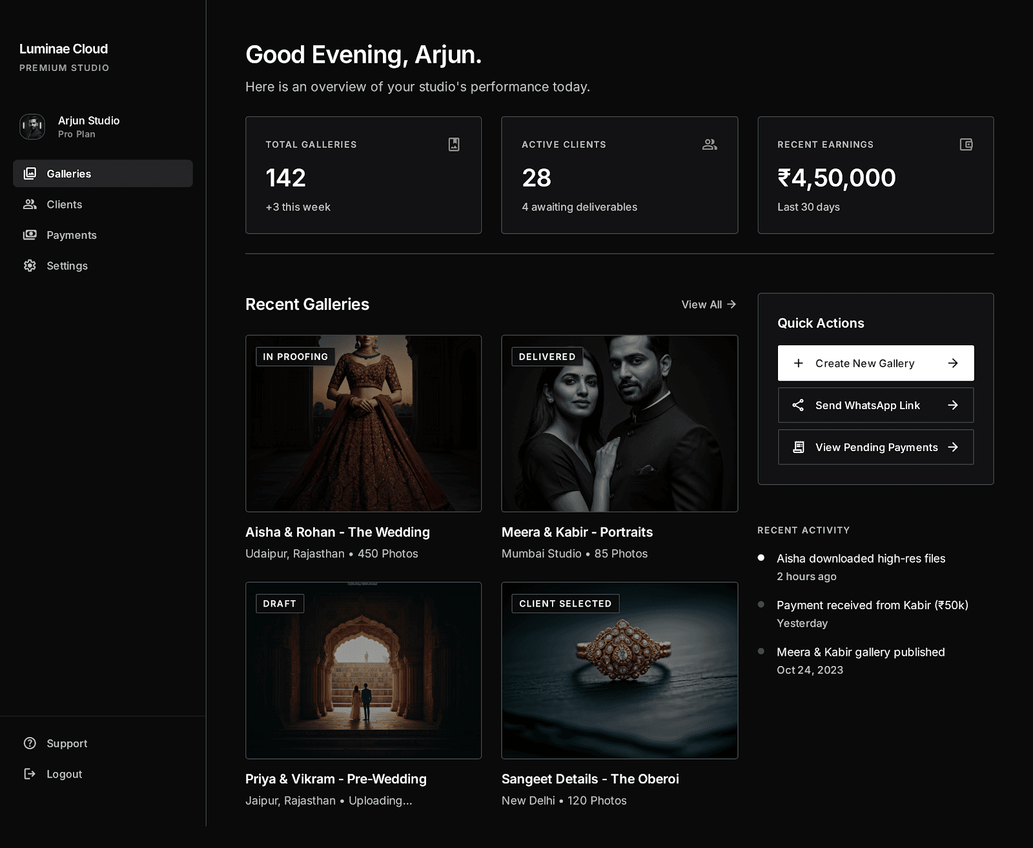Click the arrow on Create New Gallery button
The width and height of the screenshot is (1033, 848).
[x=953, y=363]
